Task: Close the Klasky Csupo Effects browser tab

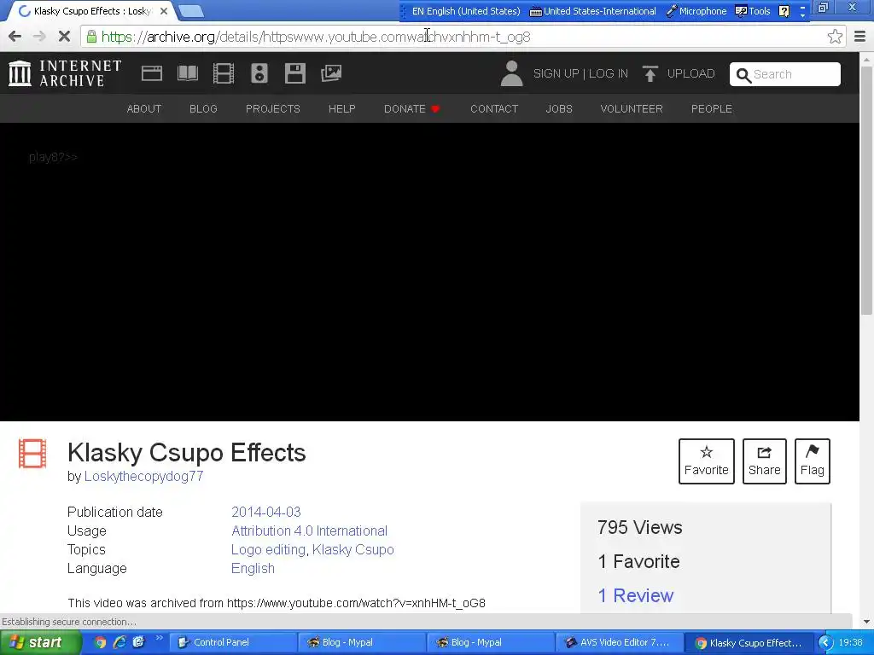Action: click(163, 11)
